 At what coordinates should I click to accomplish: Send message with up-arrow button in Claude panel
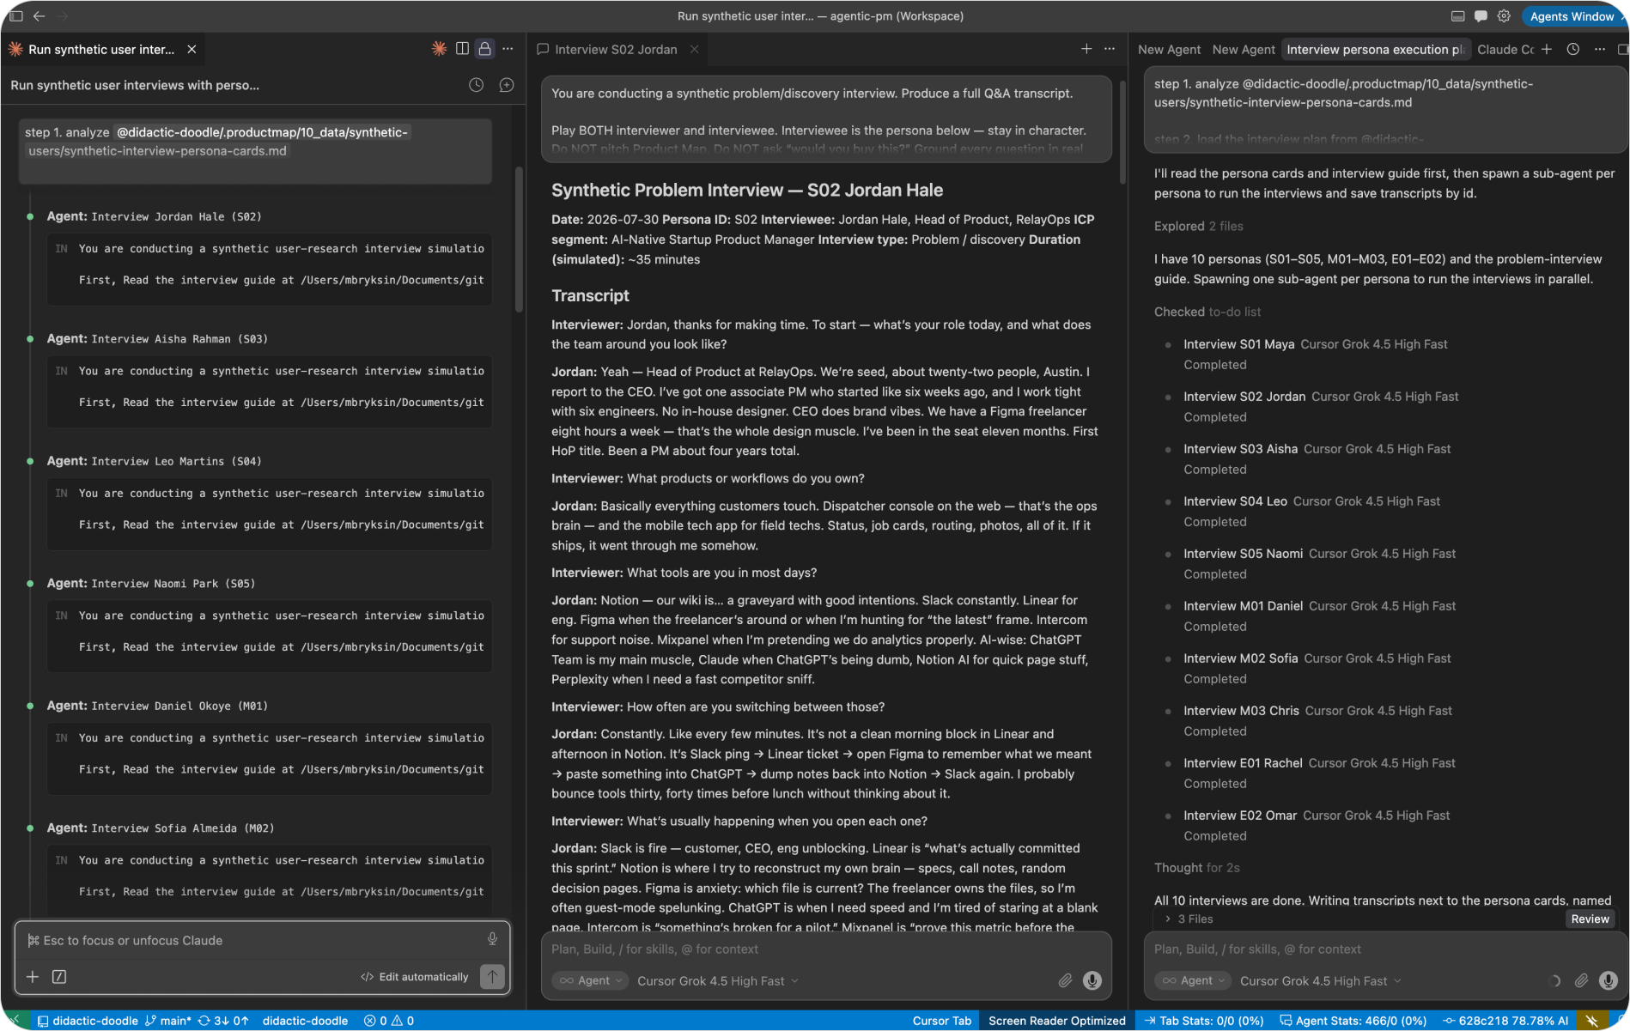(x=492, y=976)
